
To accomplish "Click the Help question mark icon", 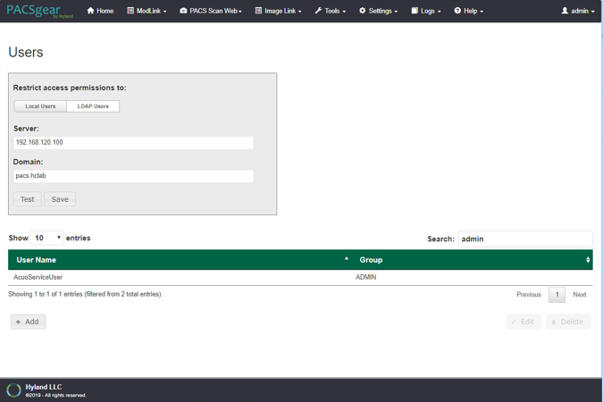I will tap(457, 11).
